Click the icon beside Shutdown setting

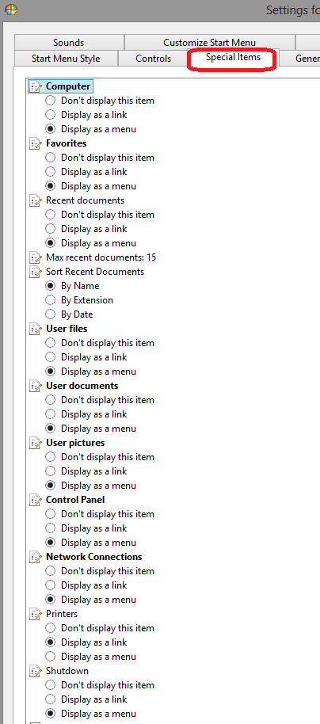(36, 671)
